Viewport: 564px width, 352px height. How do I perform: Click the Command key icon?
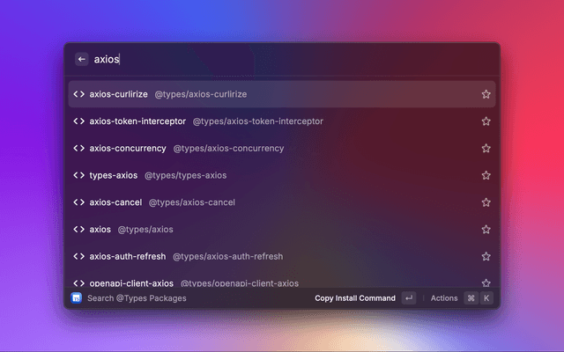pyautogui.click(x=471, y=298)
